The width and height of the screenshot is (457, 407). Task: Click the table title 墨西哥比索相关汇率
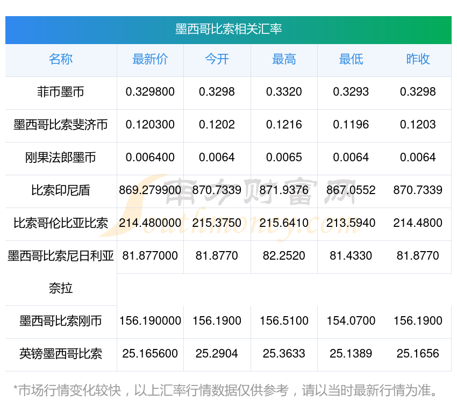(228, 29)
